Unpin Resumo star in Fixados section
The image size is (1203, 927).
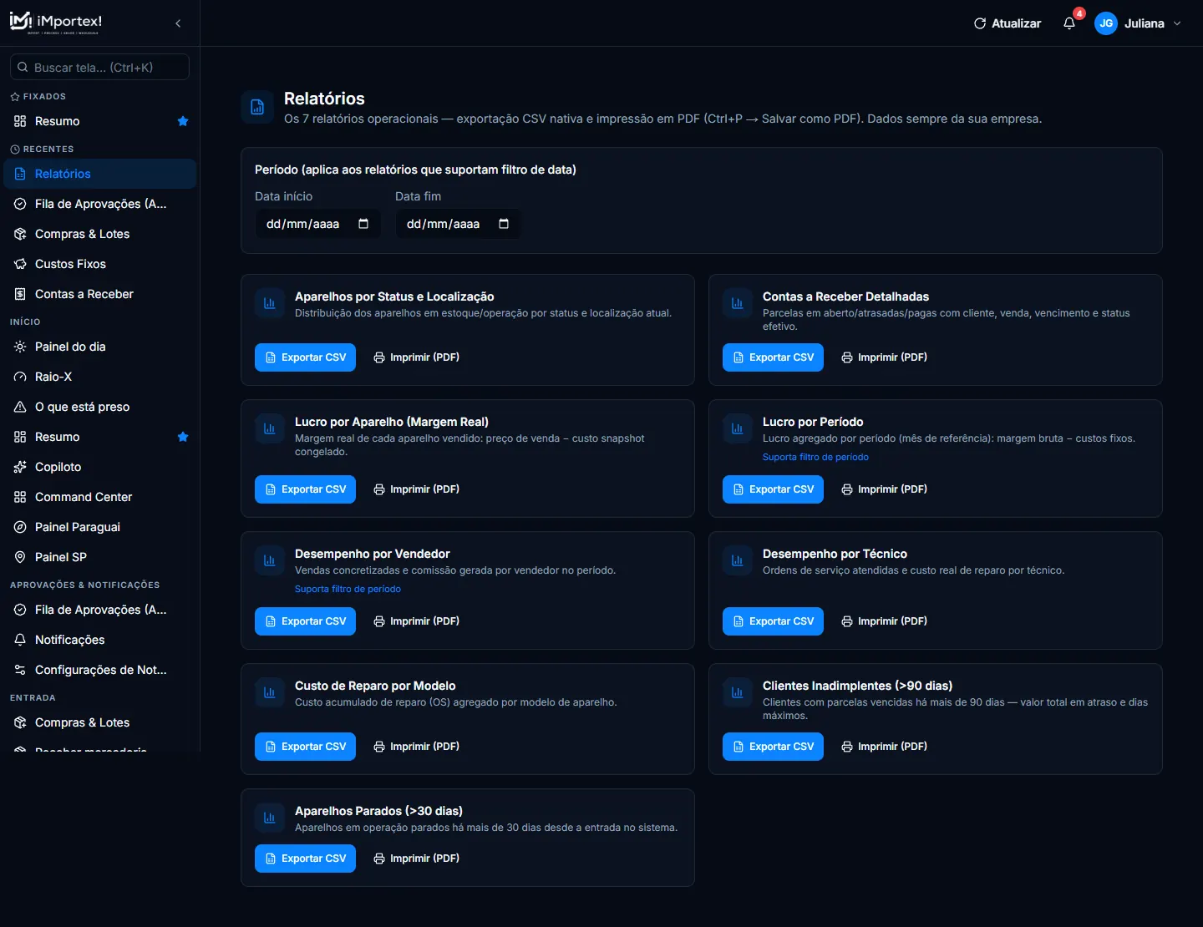coord(183,121)
